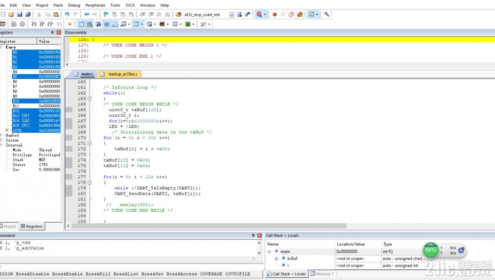Viewport: 495px width, 280px height.
Task: Click the Find in Files icon
Action: pyautogui.click(x=178, y=15)
